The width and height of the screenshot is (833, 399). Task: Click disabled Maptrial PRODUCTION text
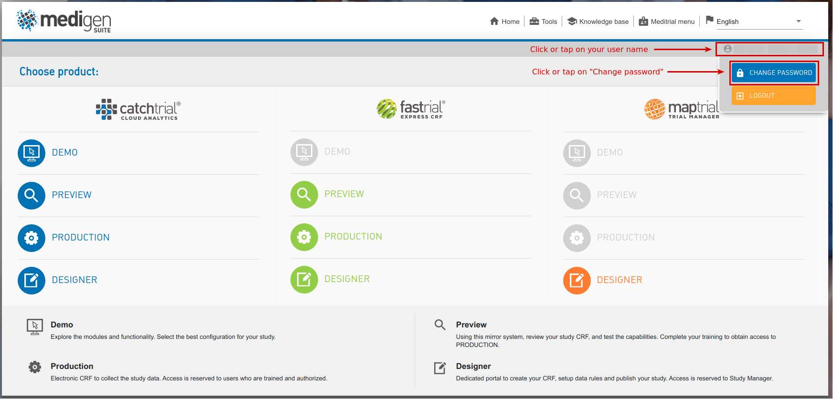click(626, 238)
